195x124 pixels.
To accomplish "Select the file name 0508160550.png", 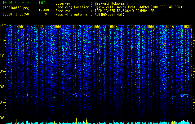I will [x=16, y=8].
